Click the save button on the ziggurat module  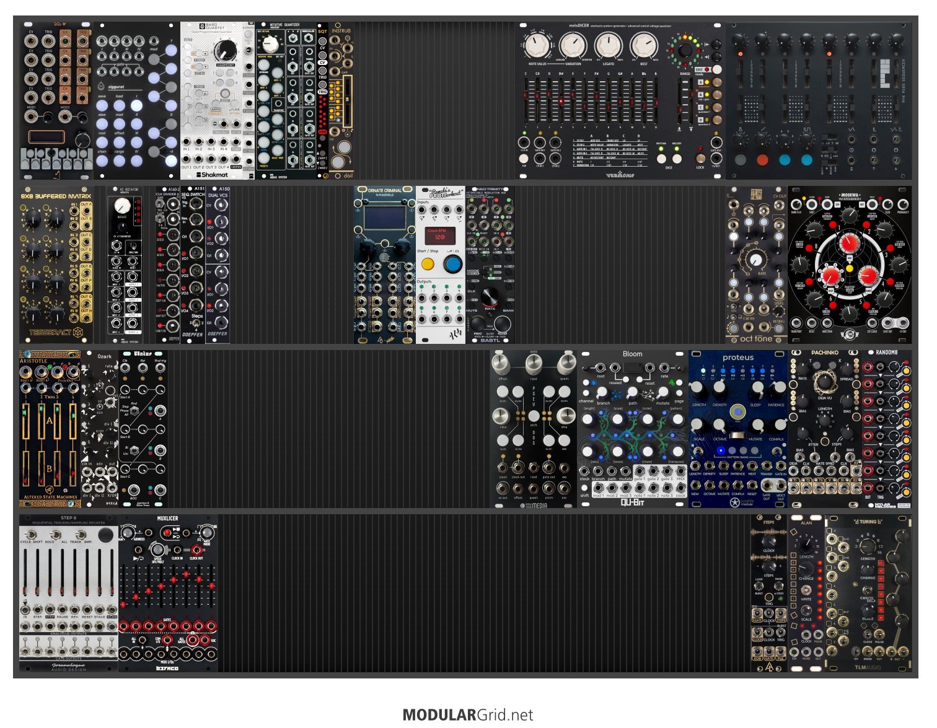point(102,106)
